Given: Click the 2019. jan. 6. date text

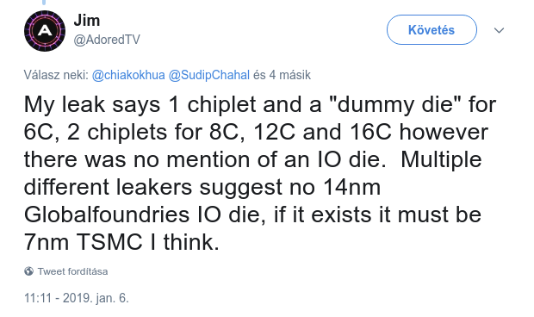Looking at the screenshot, I should pyautogui.click(x=96, y=298).
